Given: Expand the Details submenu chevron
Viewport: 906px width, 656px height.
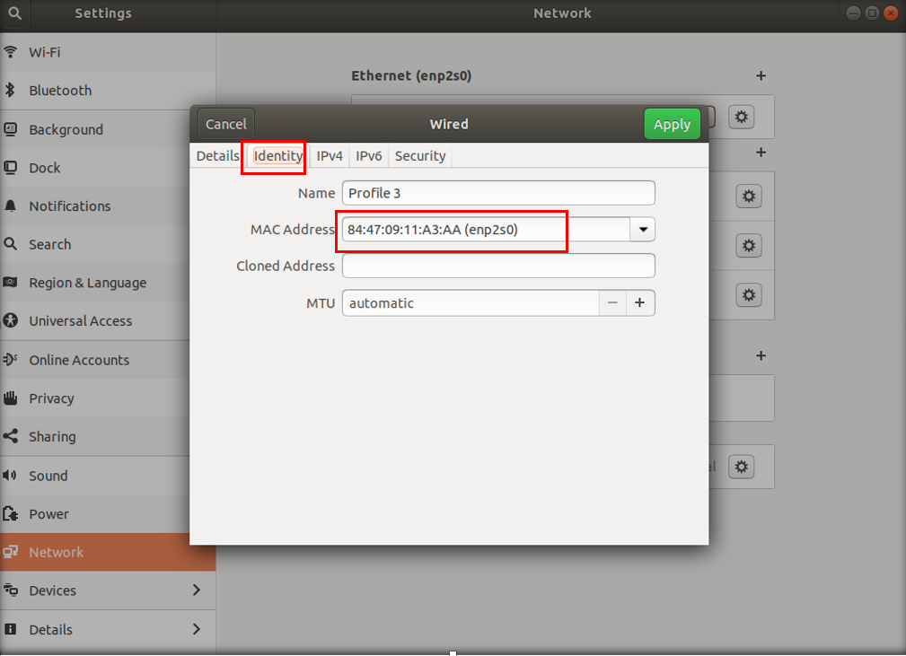Looking at the screenshot, I should tap(197, 629).
